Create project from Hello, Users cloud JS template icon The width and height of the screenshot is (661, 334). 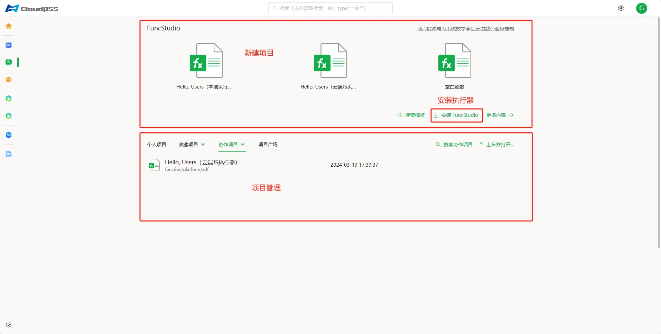click(x=330, y=61)
